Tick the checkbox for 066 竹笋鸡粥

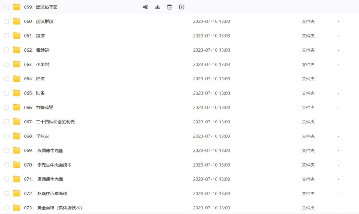click(7, 107)
